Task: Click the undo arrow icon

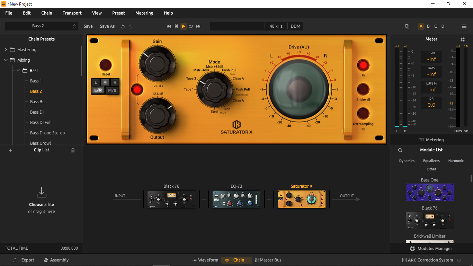Action: point(123,26)
